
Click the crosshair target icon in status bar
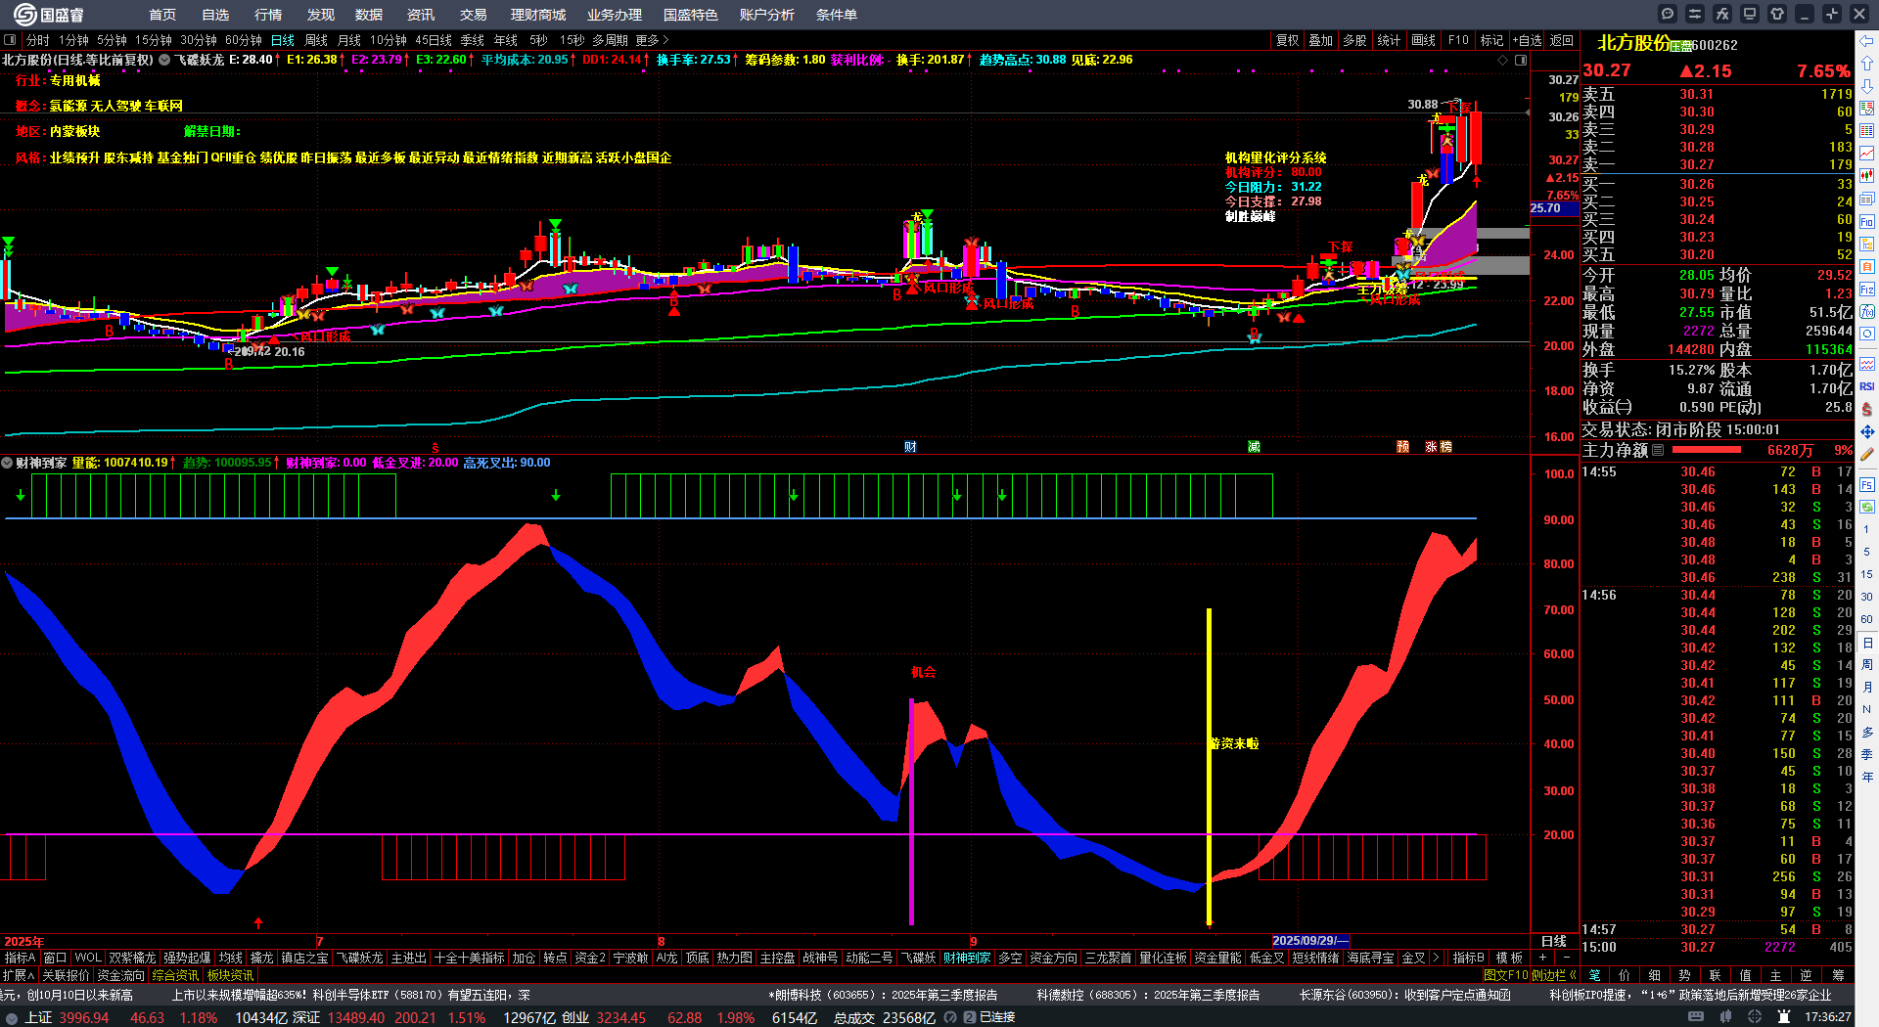coord(1756,1017)
